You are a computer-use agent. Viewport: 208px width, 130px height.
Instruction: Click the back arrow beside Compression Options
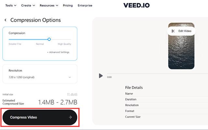(x=5, y=20)
